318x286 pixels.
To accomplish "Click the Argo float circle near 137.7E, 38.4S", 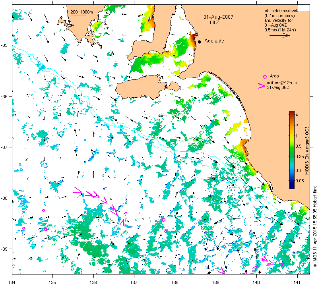I will pyautogui.click(x=163, y=220).
